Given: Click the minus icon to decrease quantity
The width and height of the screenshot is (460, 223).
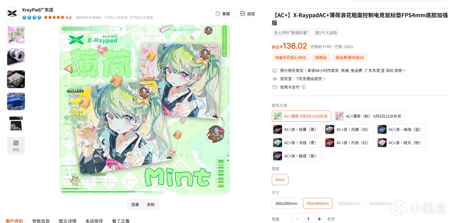Looking at the screenshot, I should click(297, 219).
